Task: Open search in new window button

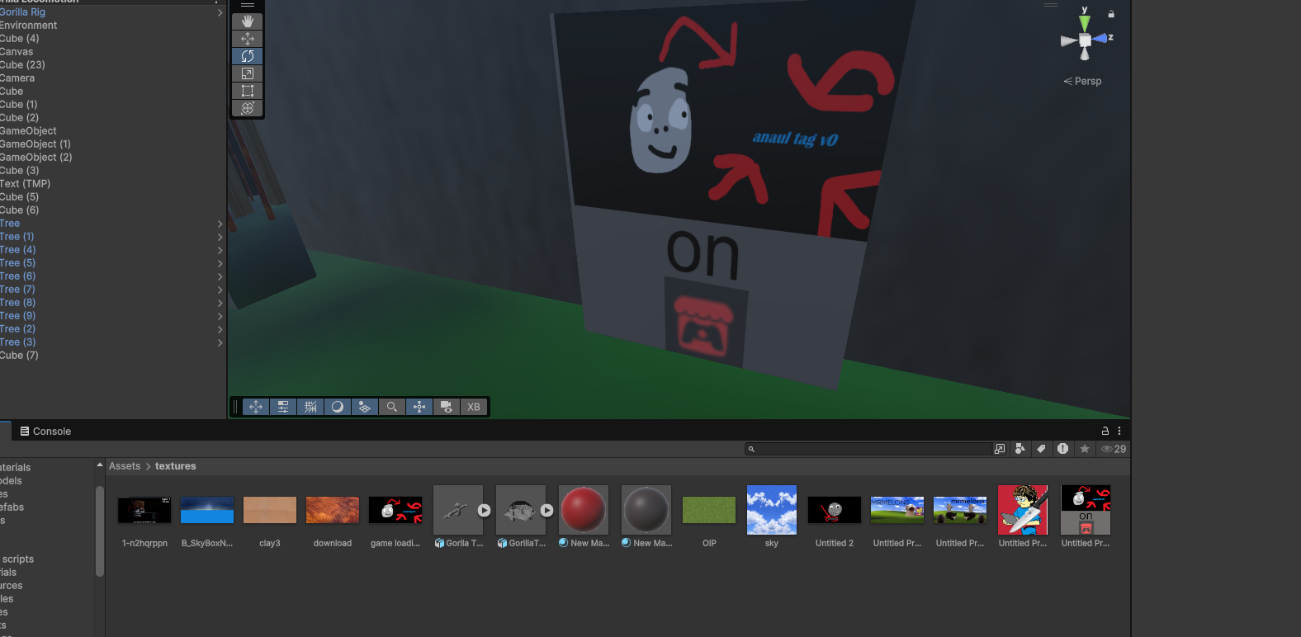Action: (1000, 449)
